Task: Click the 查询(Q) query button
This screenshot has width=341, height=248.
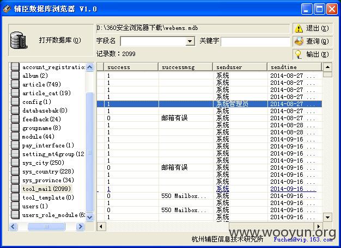Action: tap(313, 41)
